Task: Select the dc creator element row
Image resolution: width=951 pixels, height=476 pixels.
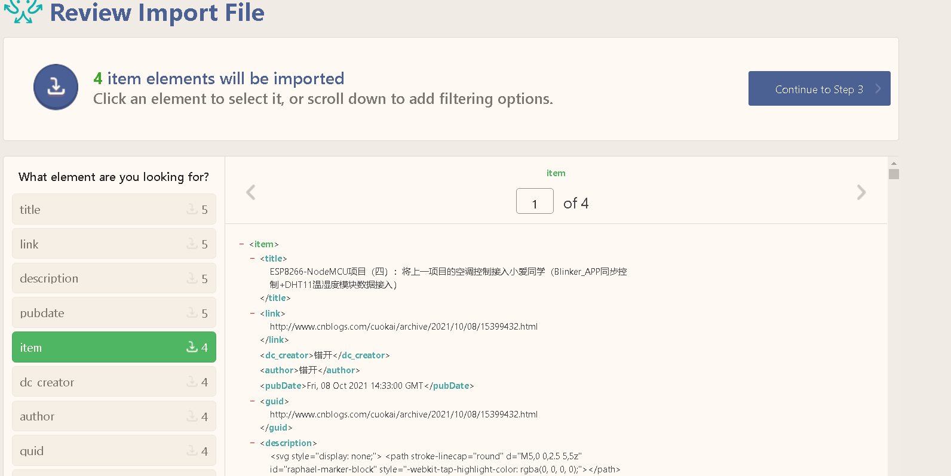Action: 114,382
